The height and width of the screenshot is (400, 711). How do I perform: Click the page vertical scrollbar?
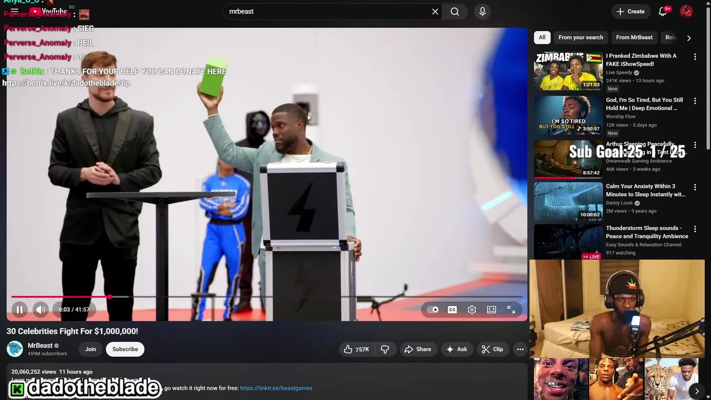[x=708, y=78]
